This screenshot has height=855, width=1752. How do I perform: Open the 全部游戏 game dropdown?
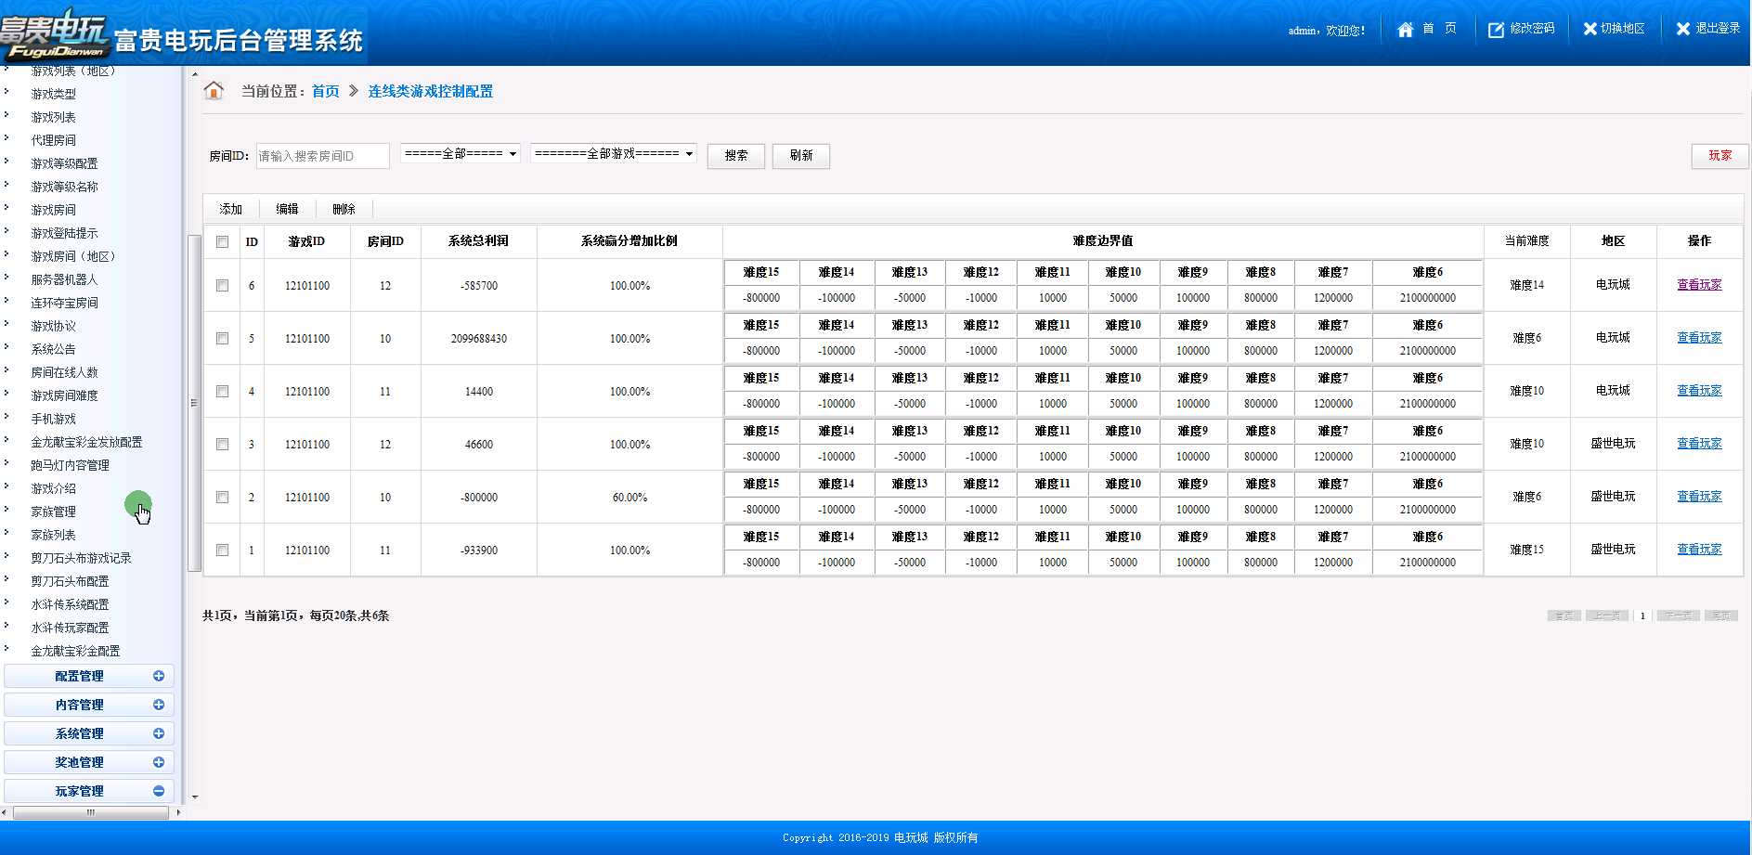(614, 153)
